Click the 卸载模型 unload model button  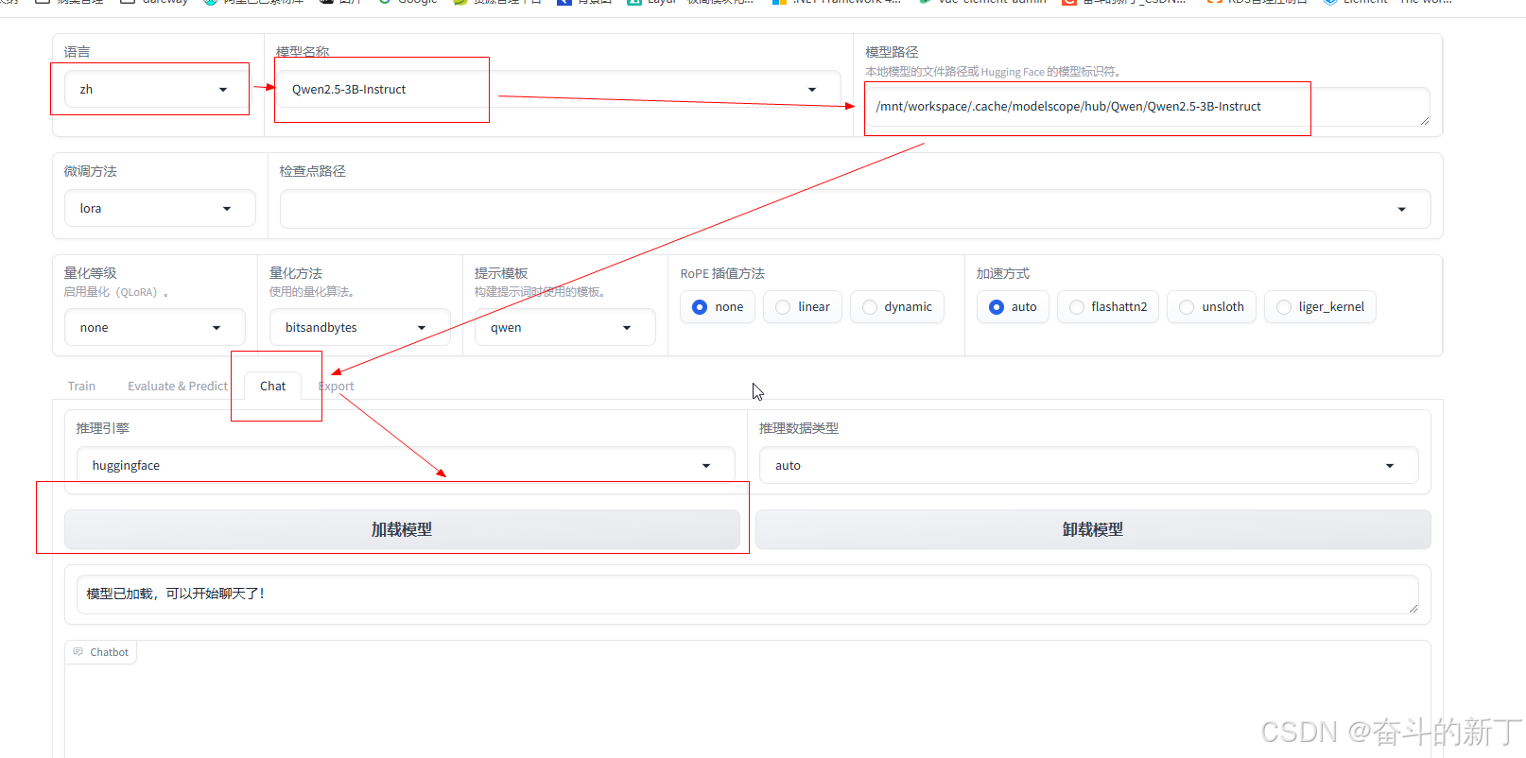1093,530
